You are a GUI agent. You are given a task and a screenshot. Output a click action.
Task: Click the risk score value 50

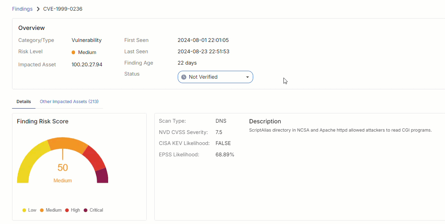(63, 168)
